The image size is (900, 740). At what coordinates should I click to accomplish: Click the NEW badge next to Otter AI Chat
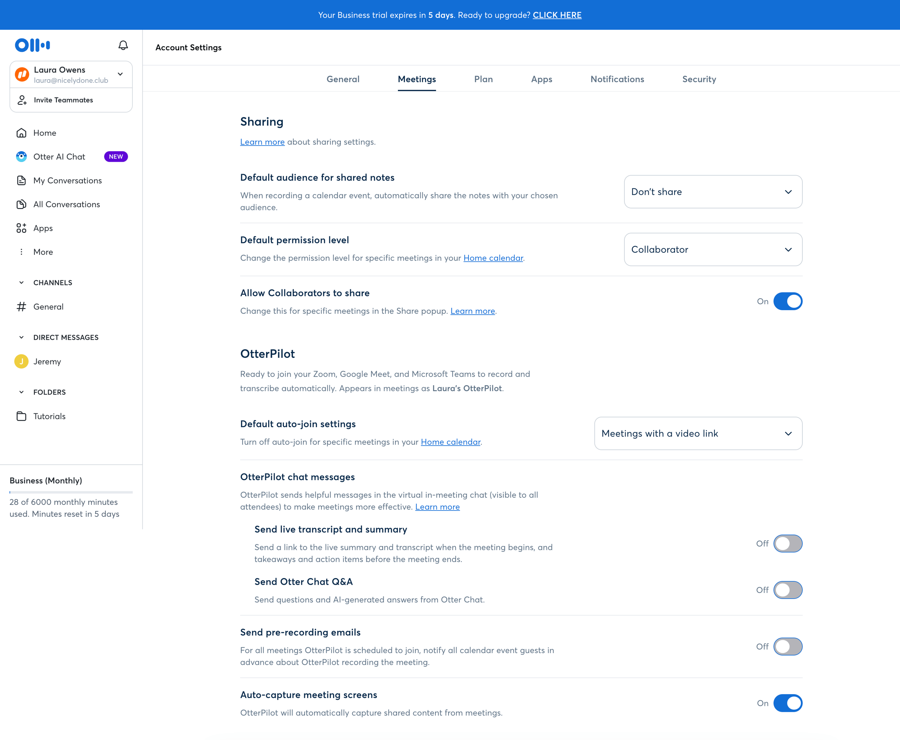116,157
